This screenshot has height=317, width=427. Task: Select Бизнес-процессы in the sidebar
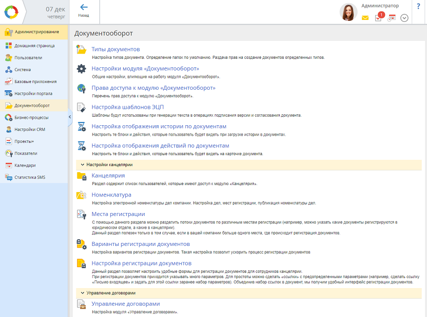coord(31,117)
